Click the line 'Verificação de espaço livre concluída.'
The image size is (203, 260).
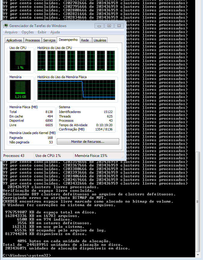coord(48,191)
